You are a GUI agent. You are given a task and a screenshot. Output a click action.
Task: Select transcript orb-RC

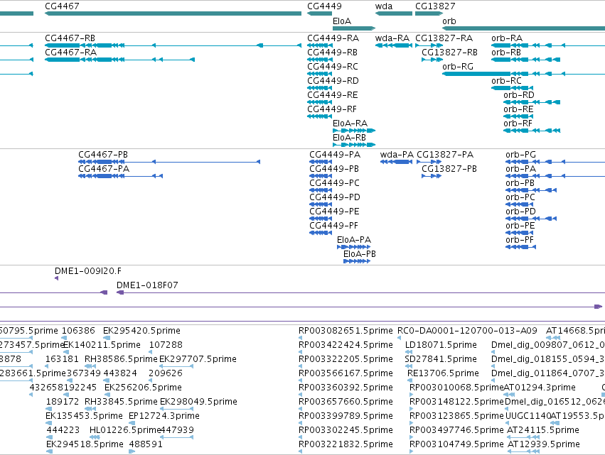512,88
